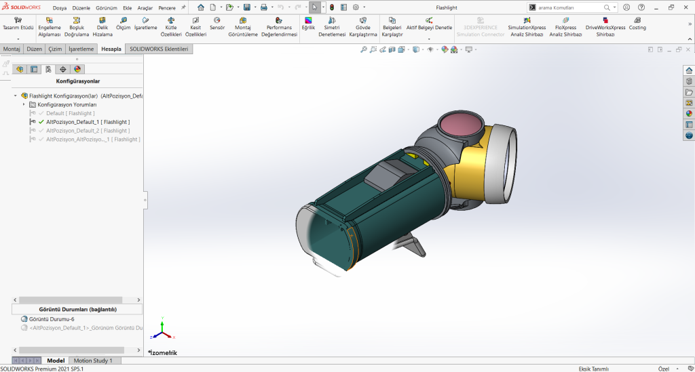This screenshot has height=372, width=695.
Task: Open the DisplayManager color sphere tab
Action: (x=77, y=69)
